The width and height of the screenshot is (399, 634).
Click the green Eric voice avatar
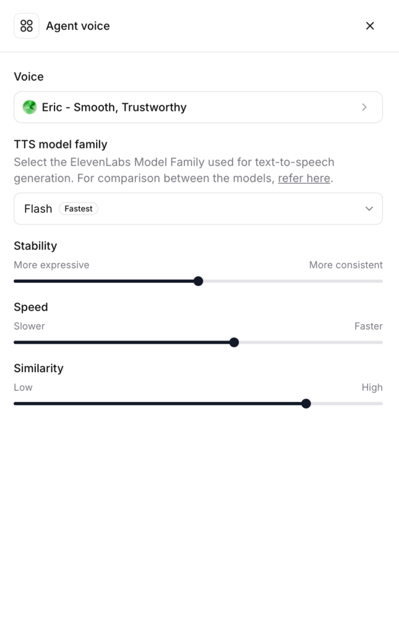pyautogui.click(x=30, y=107)
